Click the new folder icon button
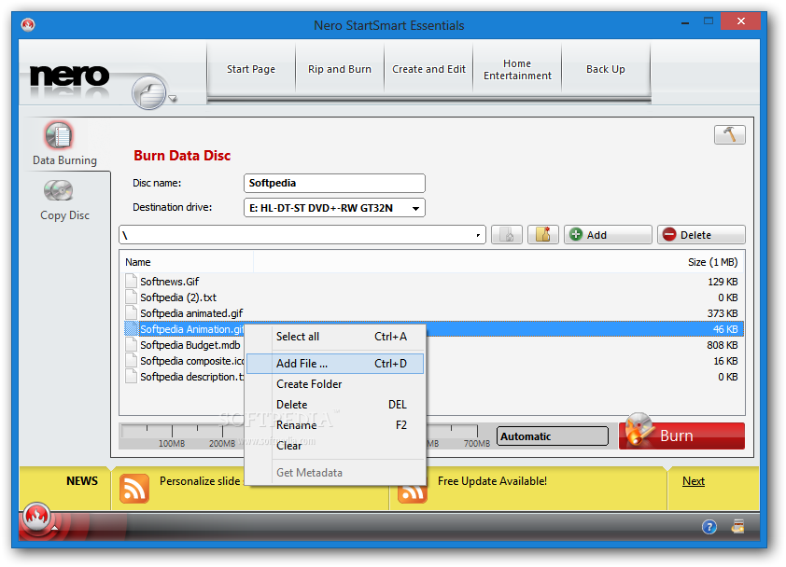 click(x=543, y=234)
